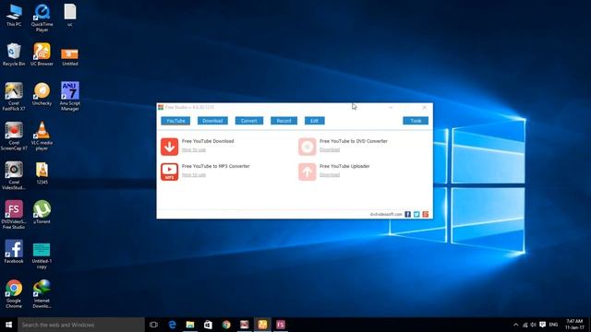Open the Action Center notifications icon
The height and width of the screenshot is (332, 591).
542,325
